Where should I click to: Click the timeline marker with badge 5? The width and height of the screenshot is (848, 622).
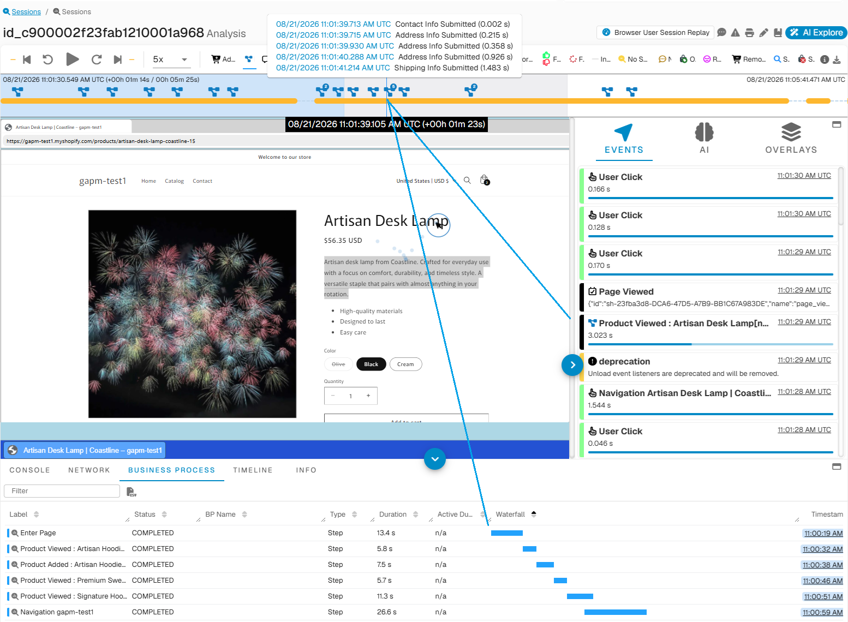coord(391,90)
